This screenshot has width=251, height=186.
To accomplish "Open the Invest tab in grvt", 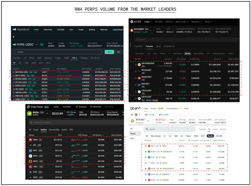I will click(x=153, y=109).
